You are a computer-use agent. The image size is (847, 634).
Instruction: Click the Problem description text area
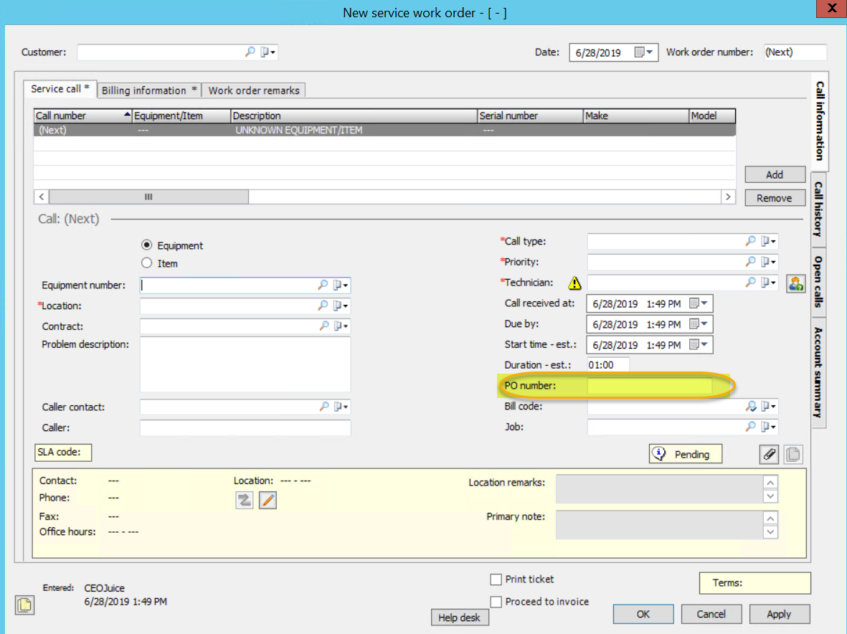pos(245,364)
